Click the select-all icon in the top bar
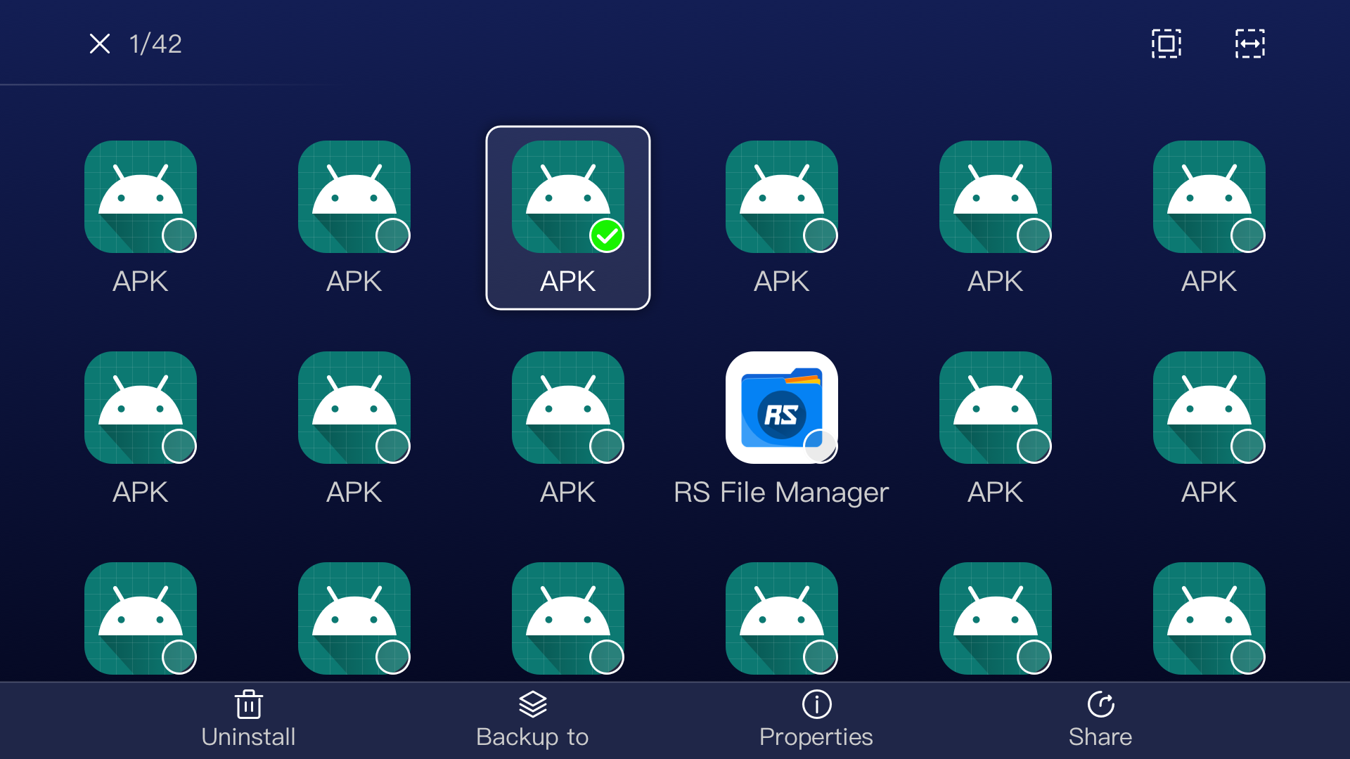The width and height of the screenshot is (1350, 759). [1166, 44]
